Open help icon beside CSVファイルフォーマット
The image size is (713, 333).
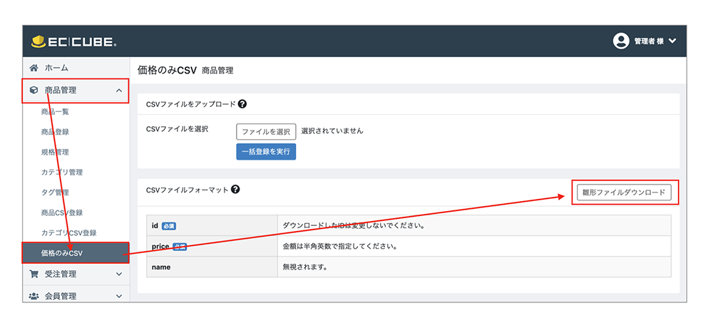point(235,190)
